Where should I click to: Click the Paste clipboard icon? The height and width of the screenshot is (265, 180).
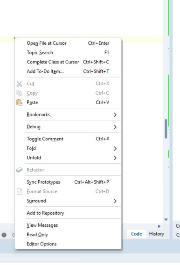pos(19,103)
